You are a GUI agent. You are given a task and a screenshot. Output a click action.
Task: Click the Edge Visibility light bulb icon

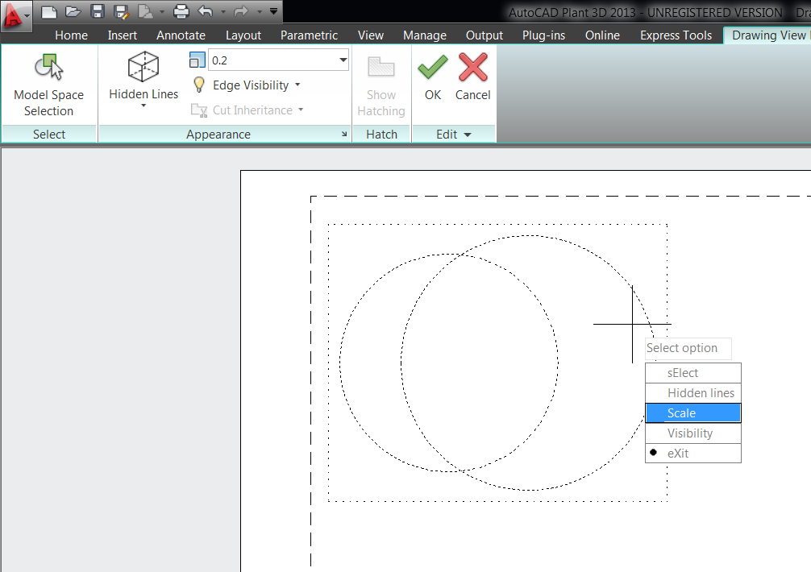point(199,85)
